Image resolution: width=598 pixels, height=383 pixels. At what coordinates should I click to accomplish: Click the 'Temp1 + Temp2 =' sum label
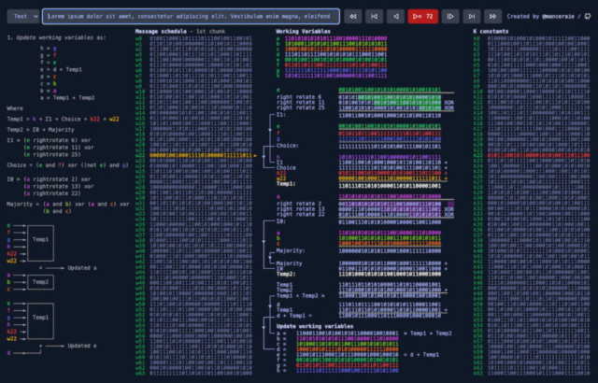tap(301, 295)
